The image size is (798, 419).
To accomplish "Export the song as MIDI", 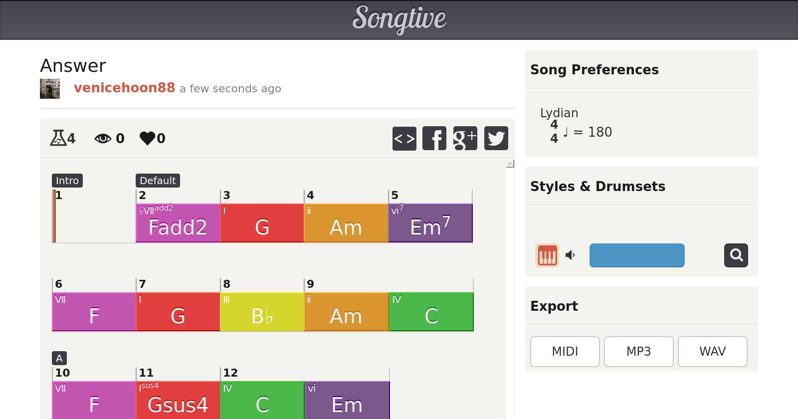I will (565, 352).
